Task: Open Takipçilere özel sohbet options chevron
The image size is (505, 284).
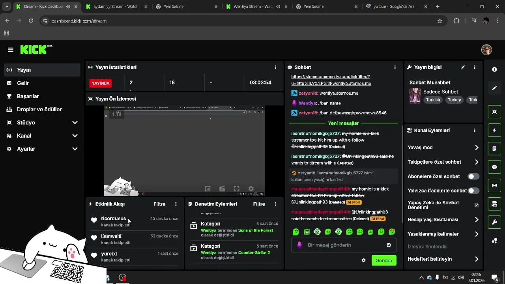Action: coord(477,162)
